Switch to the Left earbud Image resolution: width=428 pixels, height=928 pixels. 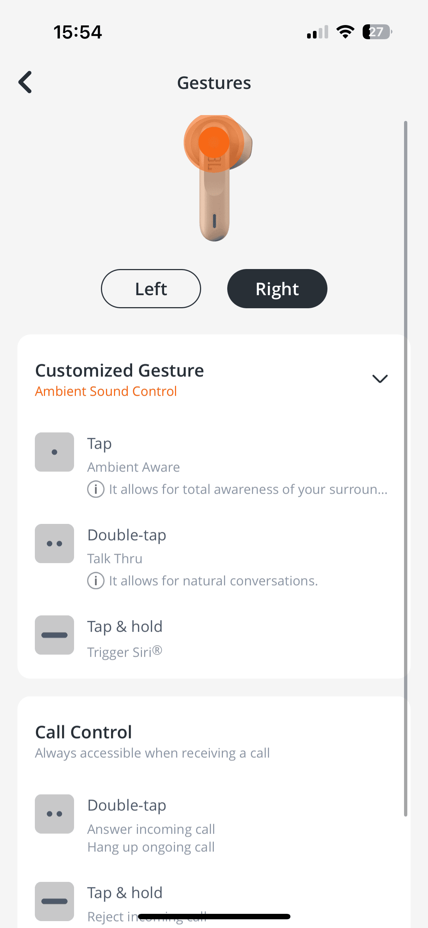point(151,289)
